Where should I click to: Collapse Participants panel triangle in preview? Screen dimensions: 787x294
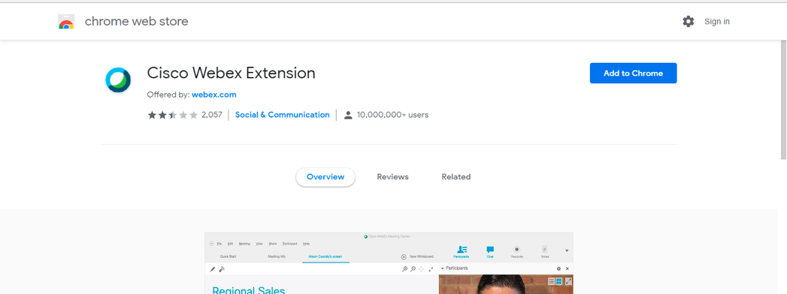(442, 268)
